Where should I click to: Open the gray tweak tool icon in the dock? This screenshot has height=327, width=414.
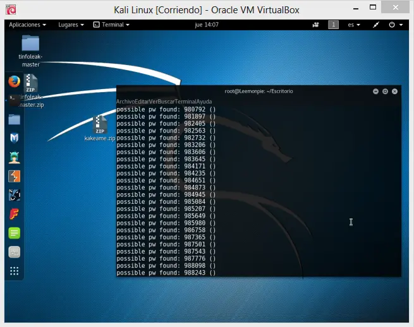click(14, 252)
